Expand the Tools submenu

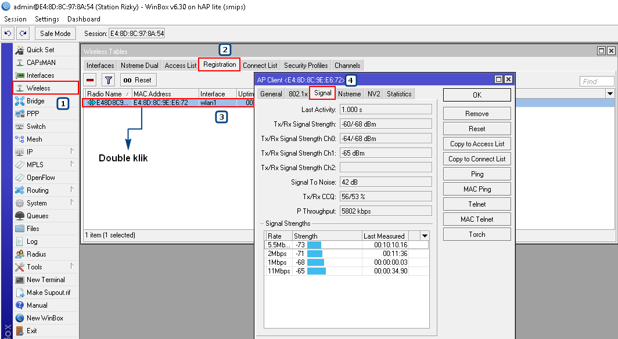coord(72,266)
